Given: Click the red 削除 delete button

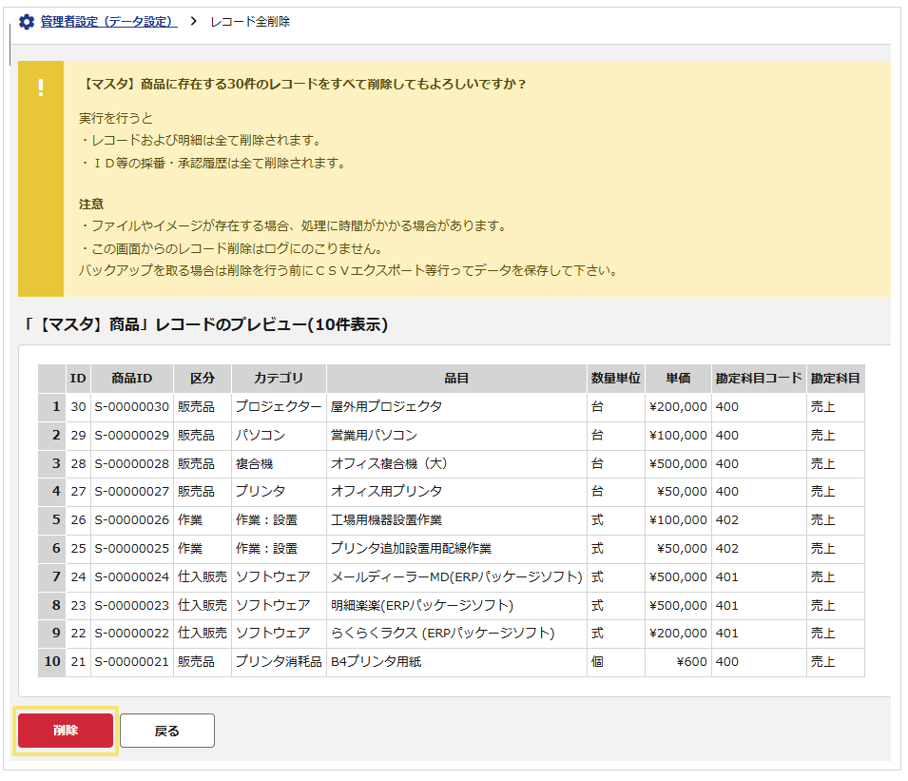Looking at the screenshot, I should point(66,730).
